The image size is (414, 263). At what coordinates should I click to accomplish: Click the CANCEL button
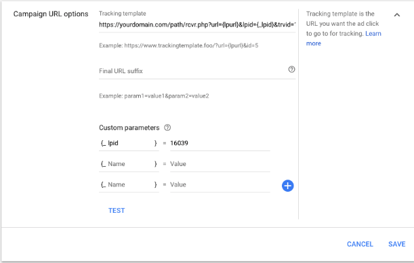coord(360,244)
